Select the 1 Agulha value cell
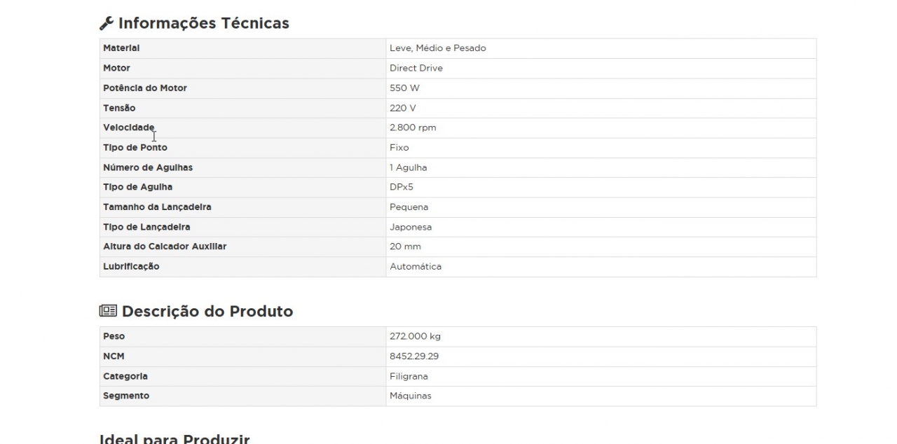The image size is (897, 444). [408, 167]
